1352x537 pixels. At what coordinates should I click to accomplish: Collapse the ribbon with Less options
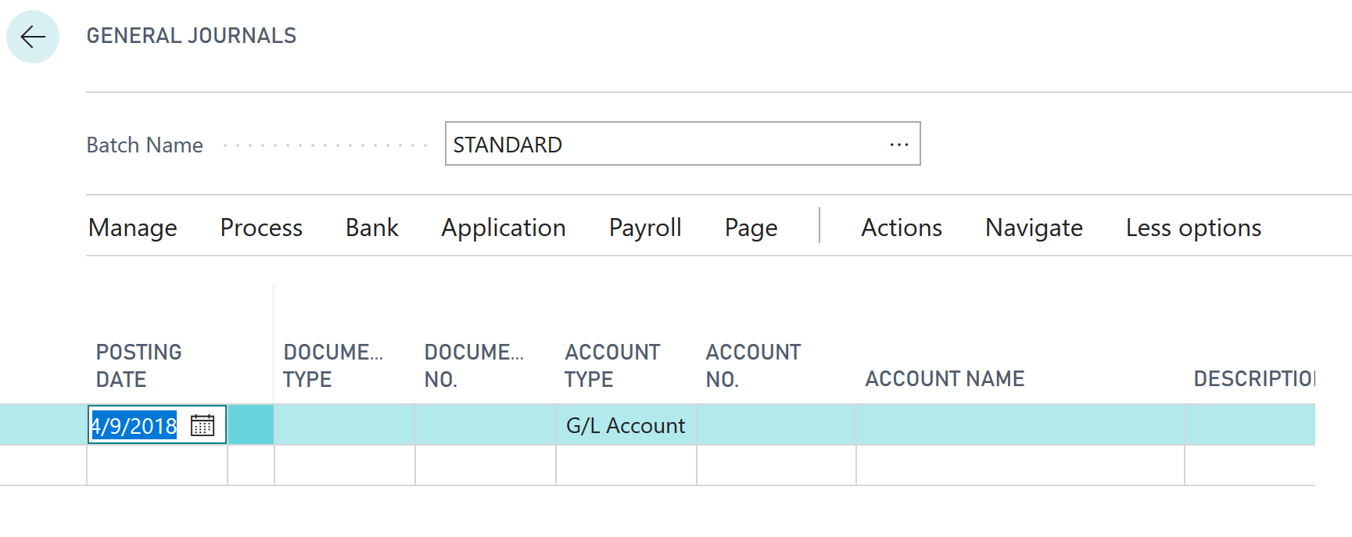point(1193,227)
